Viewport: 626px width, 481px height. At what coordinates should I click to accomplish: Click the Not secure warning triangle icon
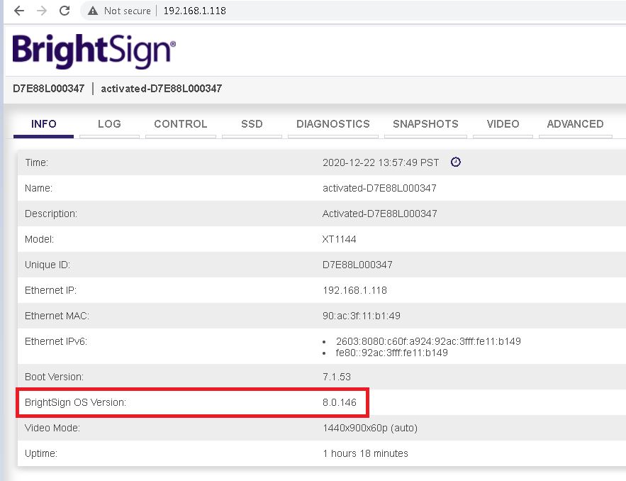pyautogui.click(x=93, y=11)
